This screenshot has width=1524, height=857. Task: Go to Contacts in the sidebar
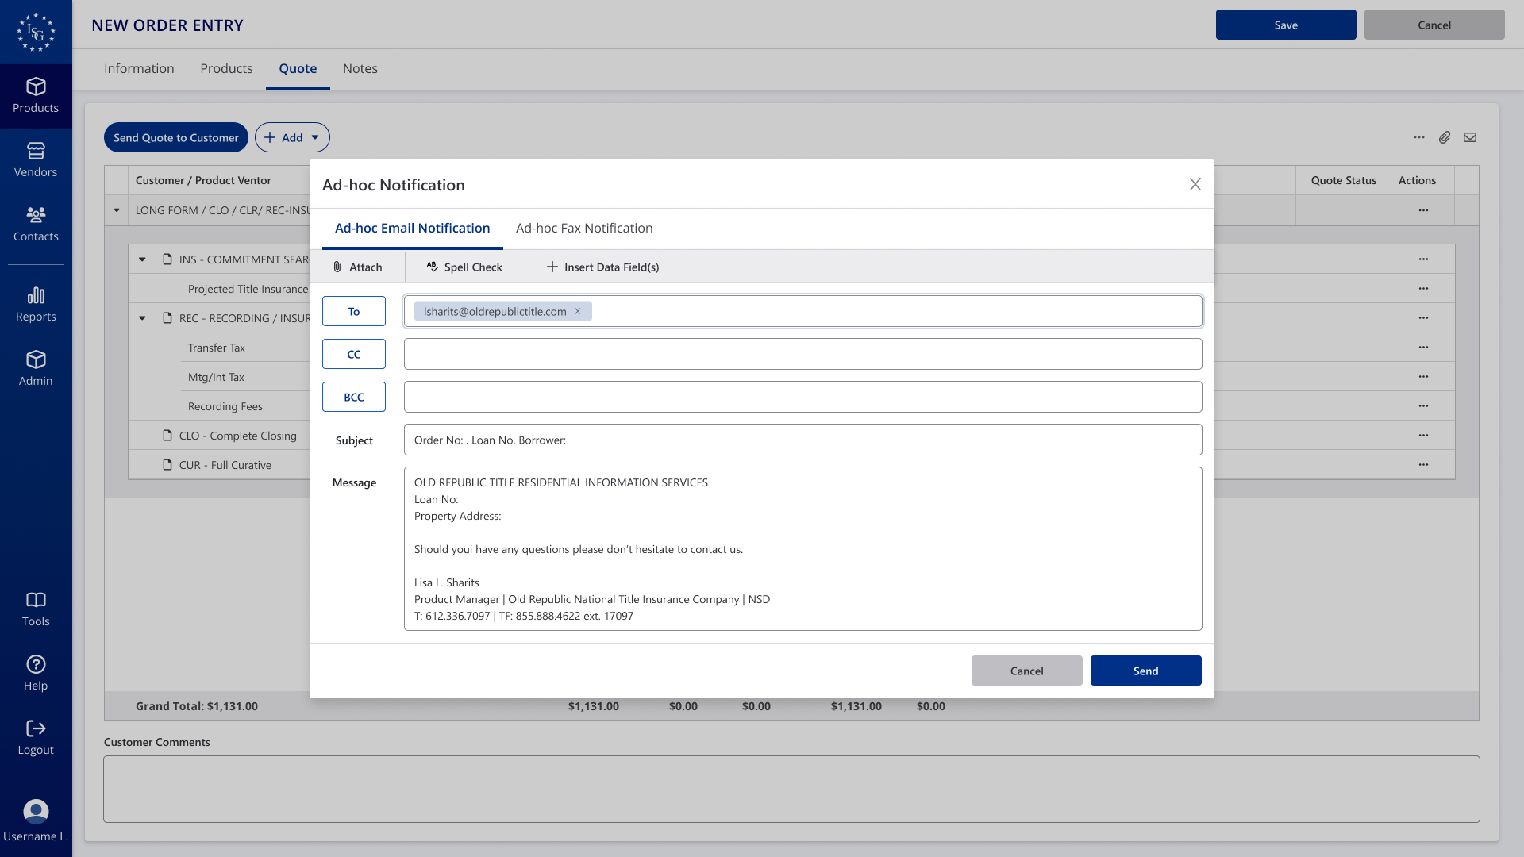pos(36,224)
